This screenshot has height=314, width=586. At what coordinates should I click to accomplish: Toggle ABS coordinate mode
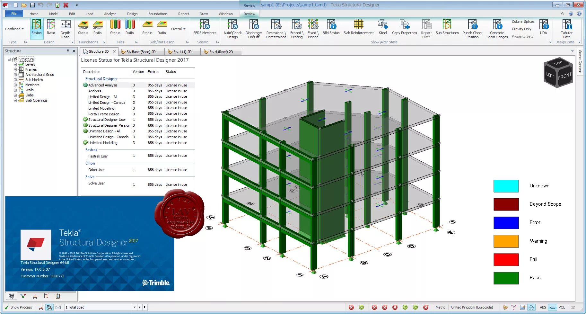tap(543, 307)
